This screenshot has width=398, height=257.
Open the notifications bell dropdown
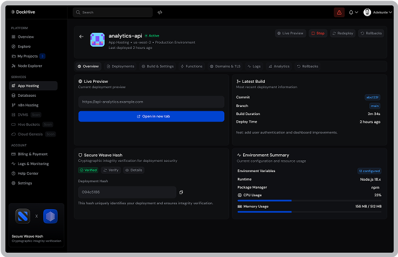(354, 12)
